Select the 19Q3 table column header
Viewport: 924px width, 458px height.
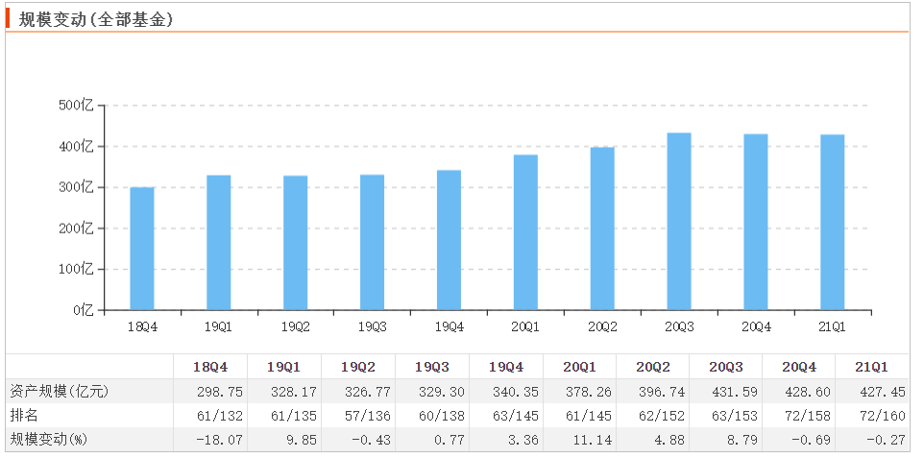coord(432,367)
